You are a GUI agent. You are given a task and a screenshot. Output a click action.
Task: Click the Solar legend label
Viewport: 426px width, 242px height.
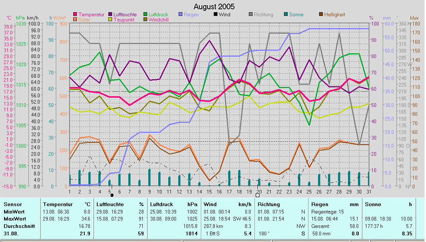[84, 20]
